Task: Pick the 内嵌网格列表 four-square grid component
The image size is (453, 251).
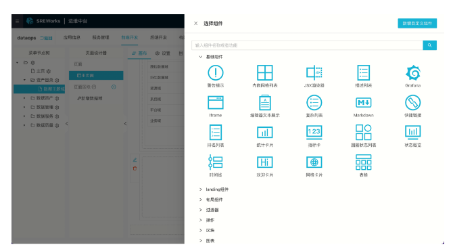Action: [264, 72]
